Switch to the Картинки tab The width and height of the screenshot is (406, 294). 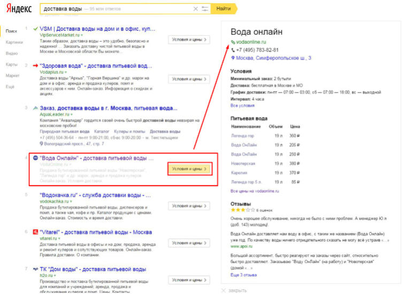point(14,42)
